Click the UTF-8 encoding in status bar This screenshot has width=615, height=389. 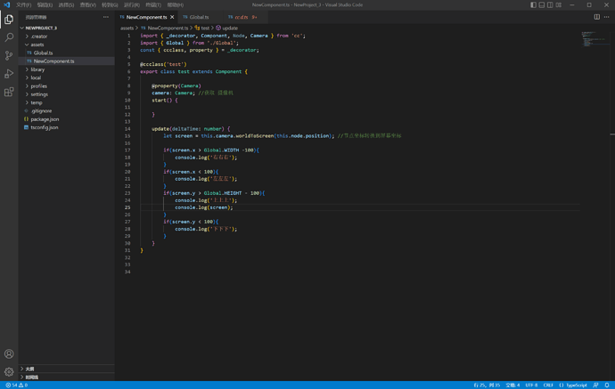531,385
